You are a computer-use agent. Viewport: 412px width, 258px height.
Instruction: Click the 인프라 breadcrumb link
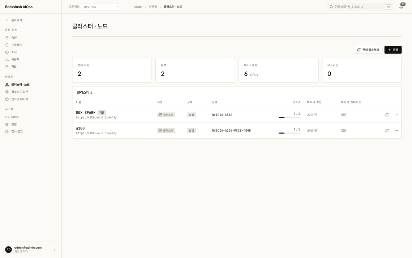153,7
